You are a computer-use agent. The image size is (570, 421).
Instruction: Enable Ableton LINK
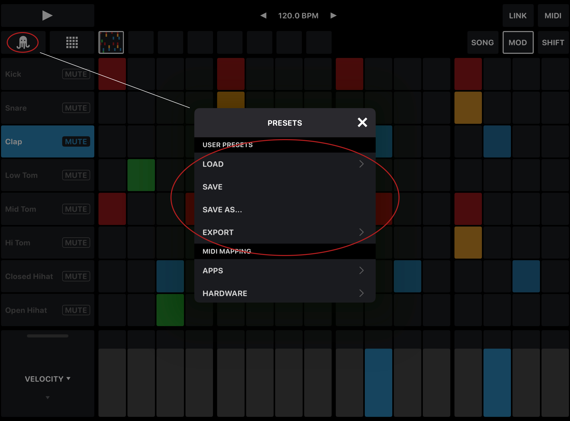518,16
